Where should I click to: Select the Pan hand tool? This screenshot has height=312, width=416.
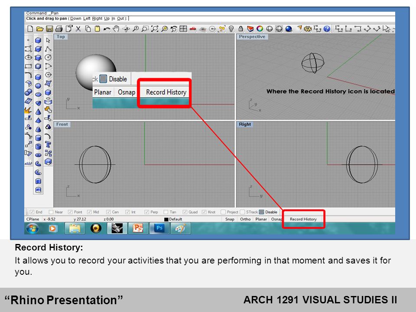pos(116,29)
